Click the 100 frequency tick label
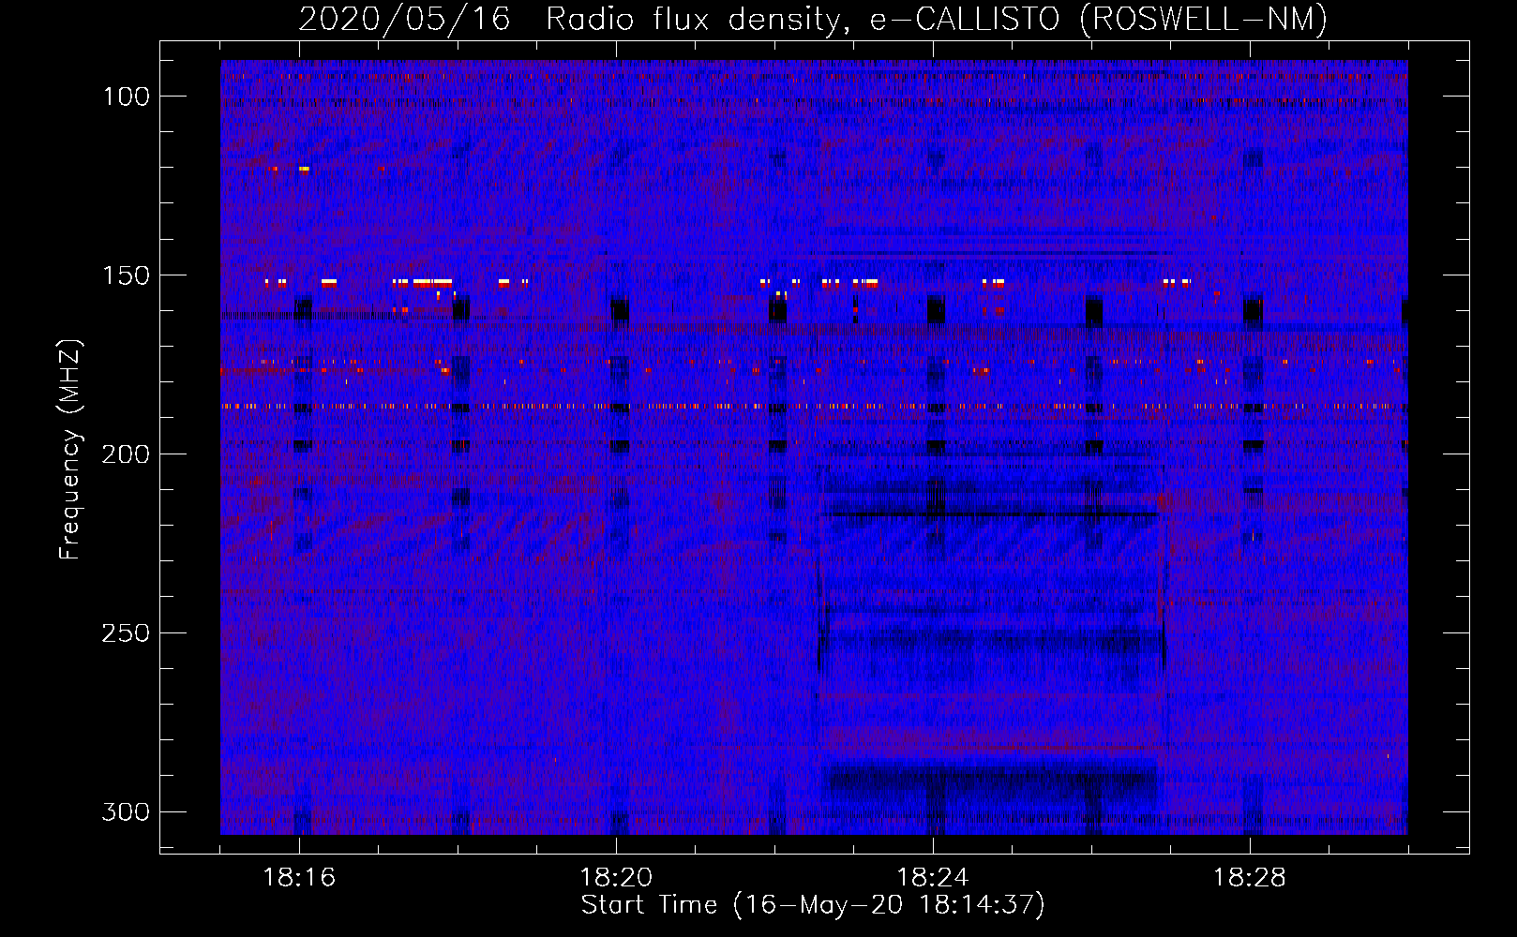 pos(125,97)
